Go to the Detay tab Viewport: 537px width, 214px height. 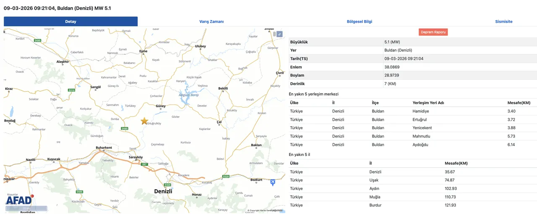click(70, 22)
